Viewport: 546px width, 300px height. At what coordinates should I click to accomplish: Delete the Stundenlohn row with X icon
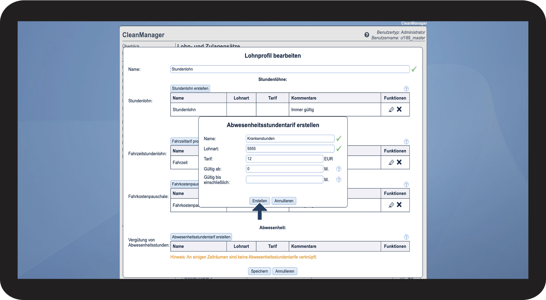(399, 109)
